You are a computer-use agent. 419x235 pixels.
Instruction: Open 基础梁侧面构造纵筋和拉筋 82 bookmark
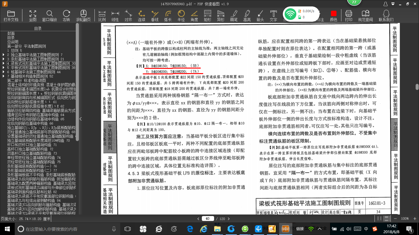[x=32, y=192]
